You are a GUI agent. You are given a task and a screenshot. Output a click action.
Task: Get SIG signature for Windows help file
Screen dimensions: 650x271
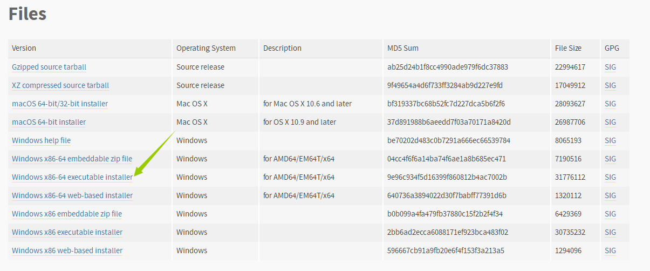tap(610, 140)
